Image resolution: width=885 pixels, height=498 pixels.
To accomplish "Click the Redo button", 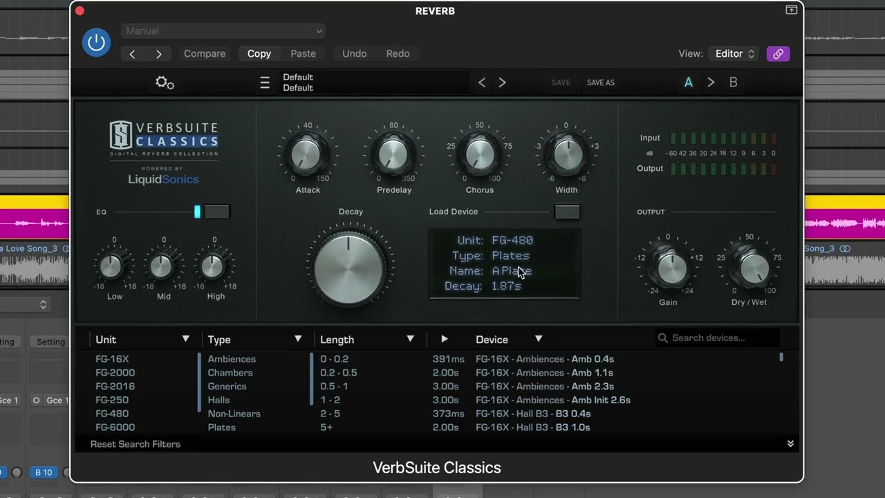I will click(x=398, y=54).
